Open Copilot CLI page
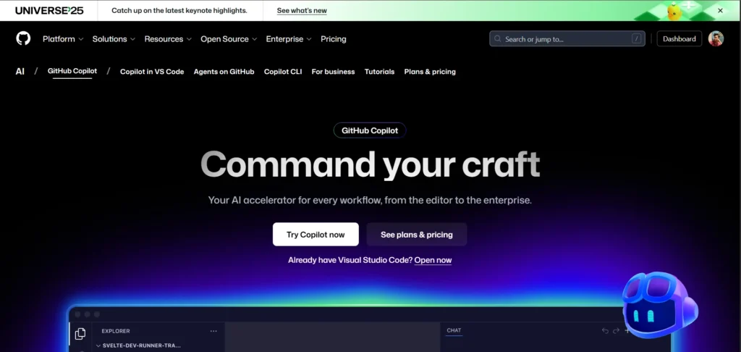Image resolution: width=741 pixels, height=352 pixels. (x=283, y=72)
